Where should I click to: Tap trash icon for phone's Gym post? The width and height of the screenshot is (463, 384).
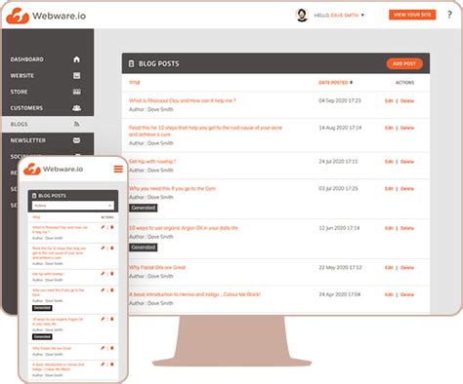[112, 289]
